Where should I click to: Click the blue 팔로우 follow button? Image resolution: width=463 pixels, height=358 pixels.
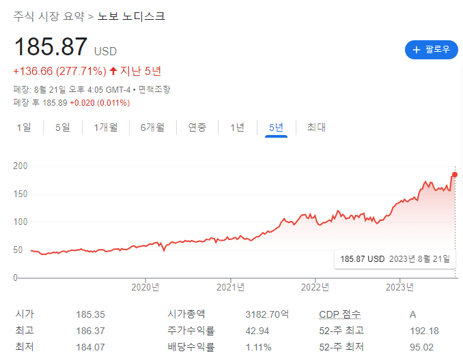coord(431,50)
